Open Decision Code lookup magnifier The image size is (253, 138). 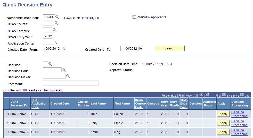click(64, 70)
